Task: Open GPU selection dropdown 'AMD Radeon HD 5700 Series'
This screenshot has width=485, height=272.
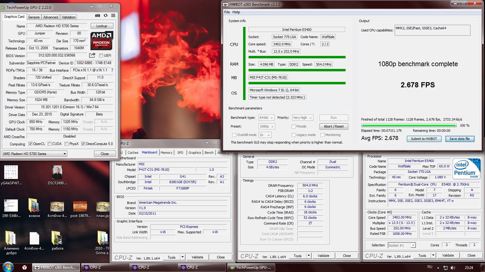Action: [34, 154]
